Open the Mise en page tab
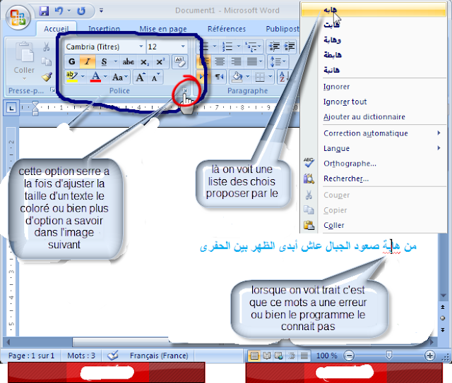Viewport: 452px width, 383px height. (x=163, y=29)
